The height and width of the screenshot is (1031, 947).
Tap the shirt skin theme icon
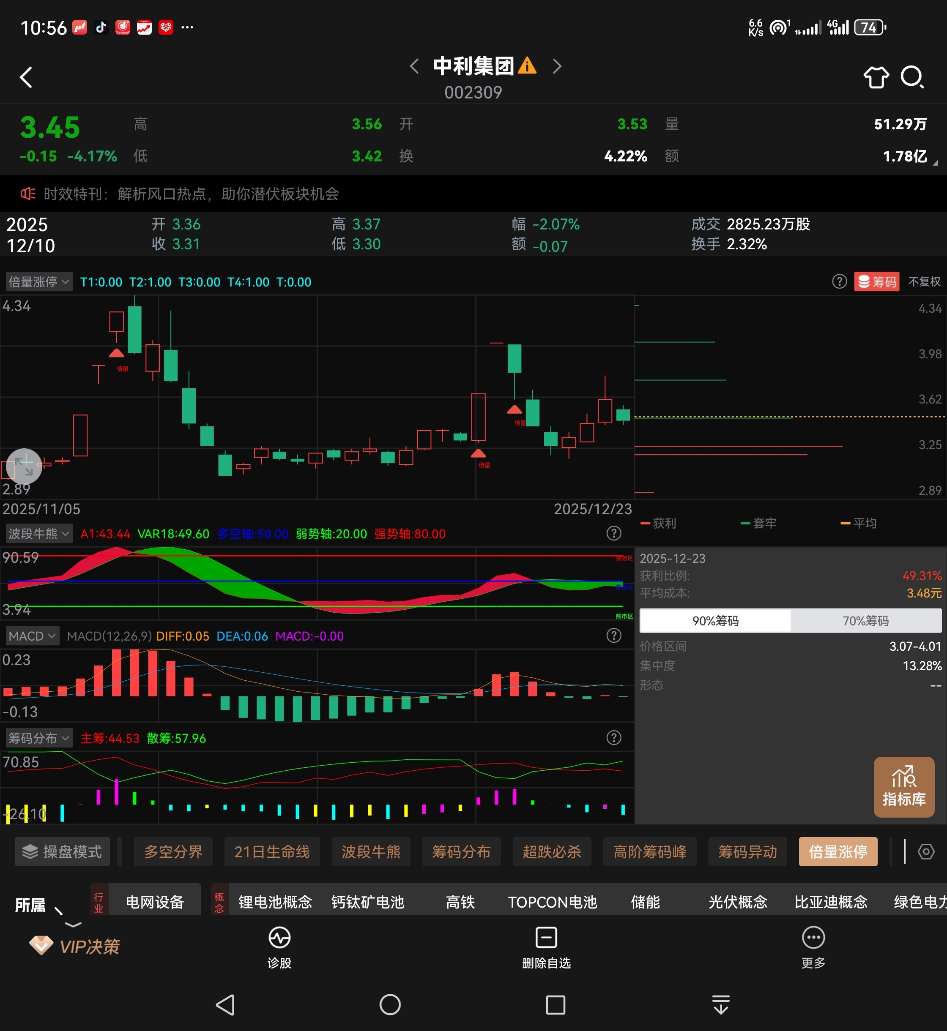point(876,77)
